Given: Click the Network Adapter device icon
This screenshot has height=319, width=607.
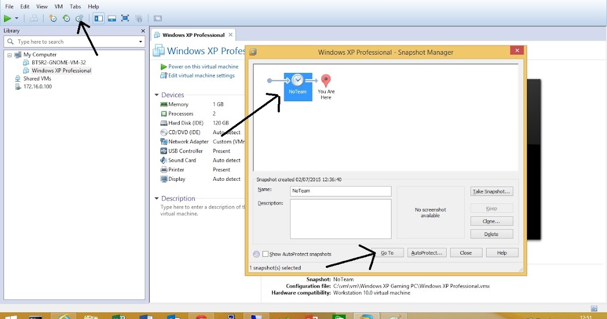Looking at the screenshot, I should [x=164, y=142].
